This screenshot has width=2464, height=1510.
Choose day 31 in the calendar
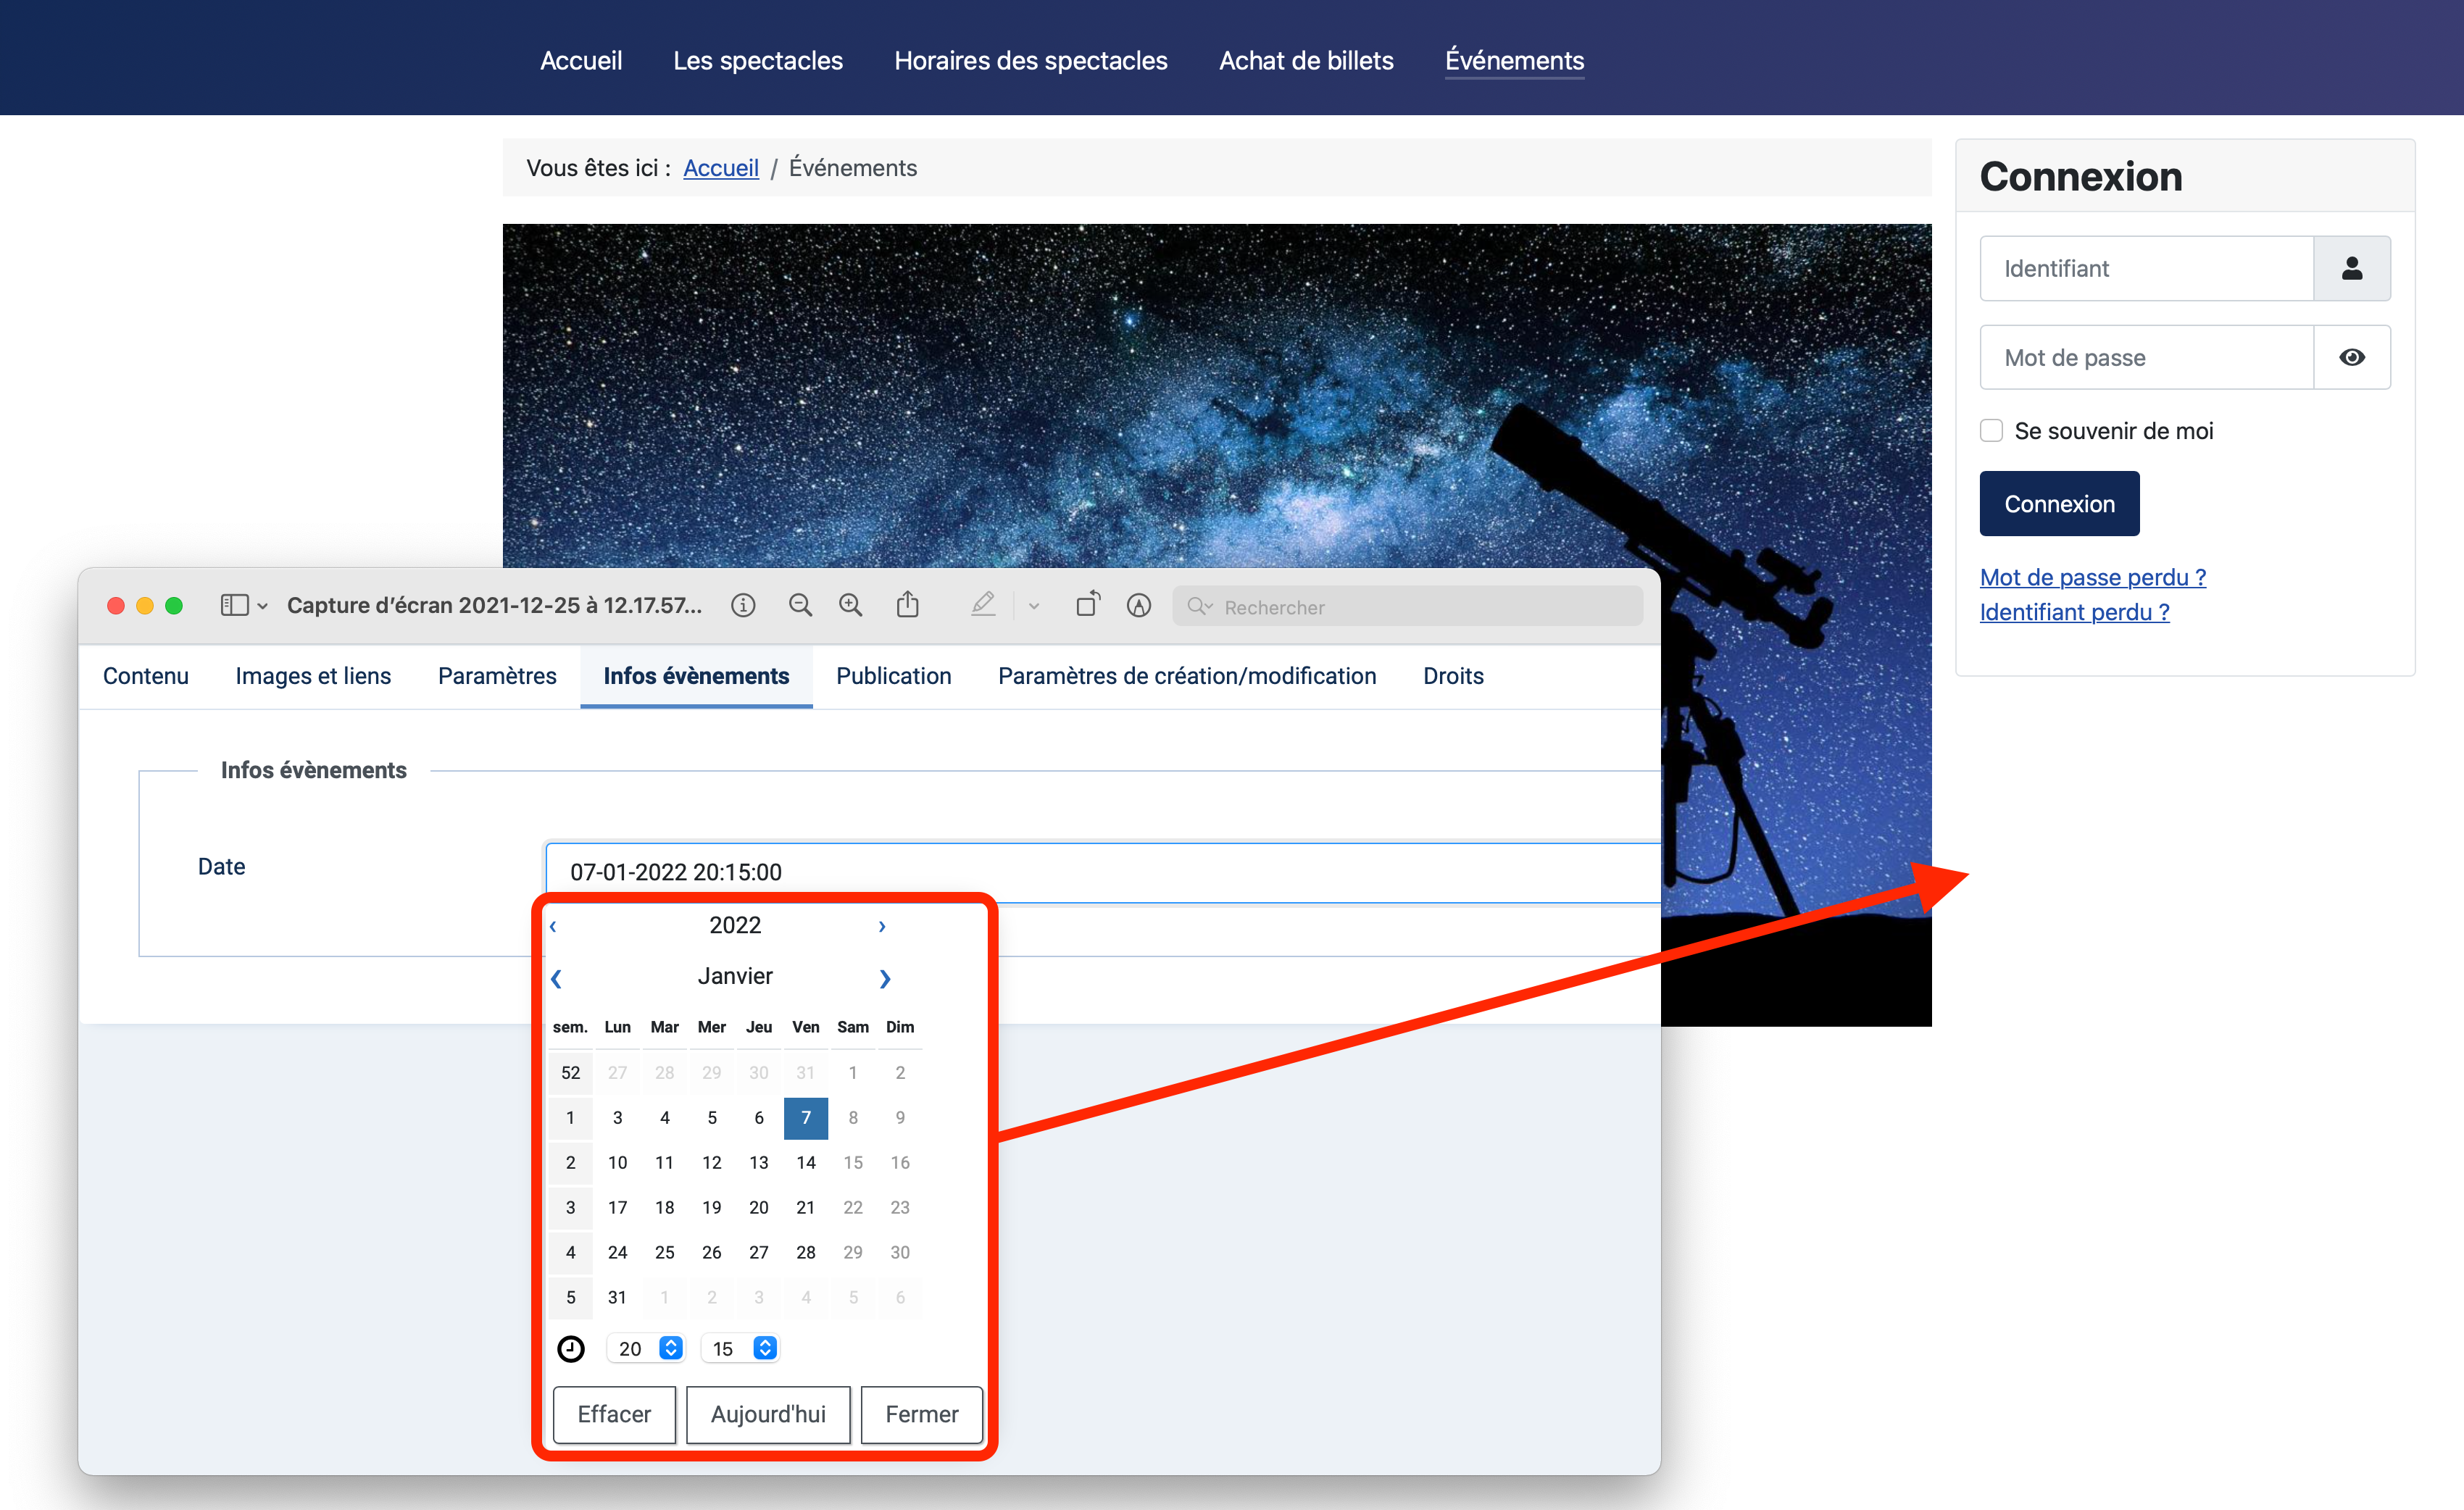tap(617, 1298)
